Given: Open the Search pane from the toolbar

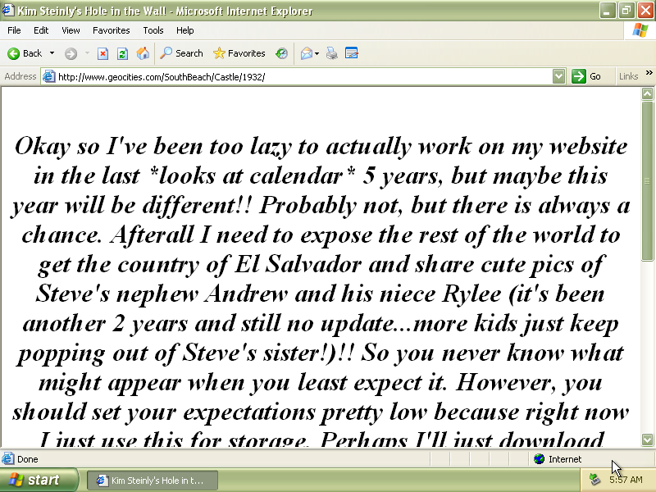Looking at the screenshot, I should tap(181, 53).
